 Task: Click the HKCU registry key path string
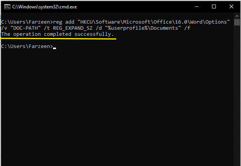pos(154,22)
